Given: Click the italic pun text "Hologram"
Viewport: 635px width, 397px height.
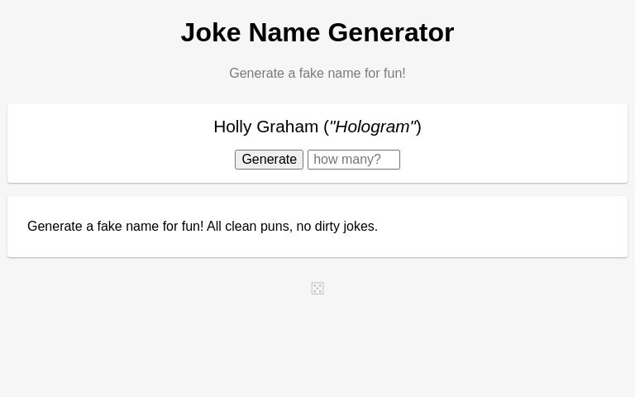Looking at the screenshot, I should (373, 127).
